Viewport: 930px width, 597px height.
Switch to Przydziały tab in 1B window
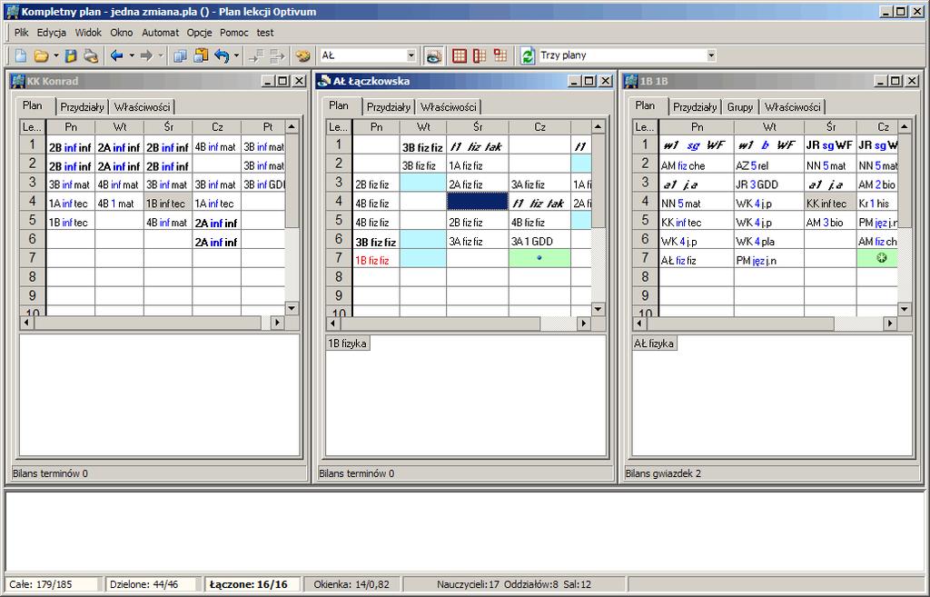click(695, 107)
